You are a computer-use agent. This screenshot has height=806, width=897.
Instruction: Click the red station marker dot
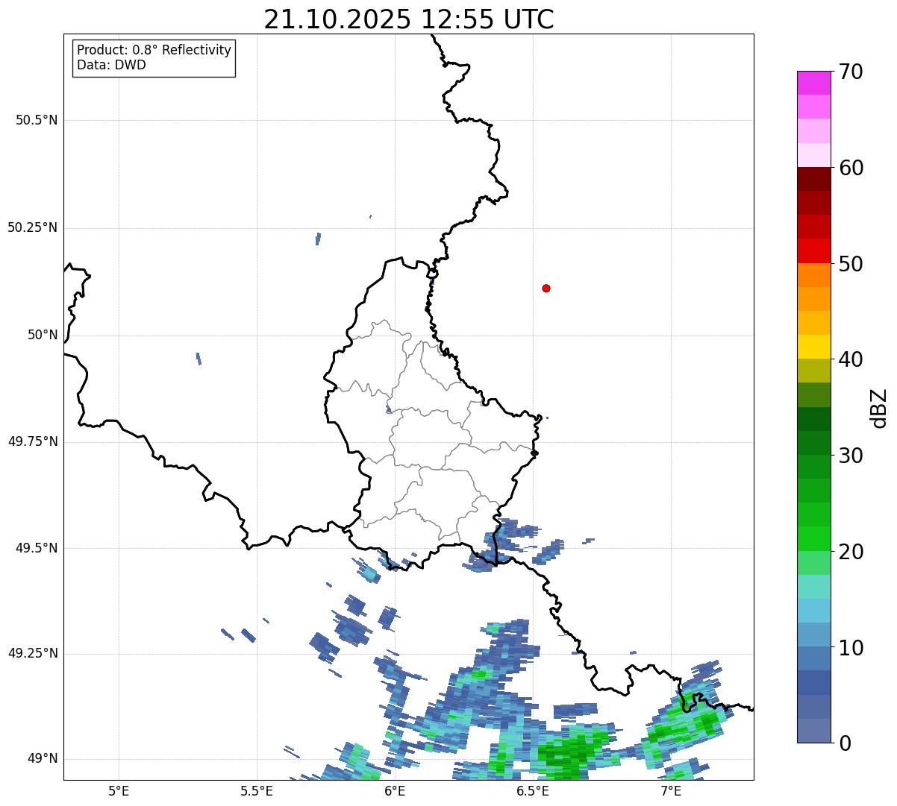click(x=546, y=288)
